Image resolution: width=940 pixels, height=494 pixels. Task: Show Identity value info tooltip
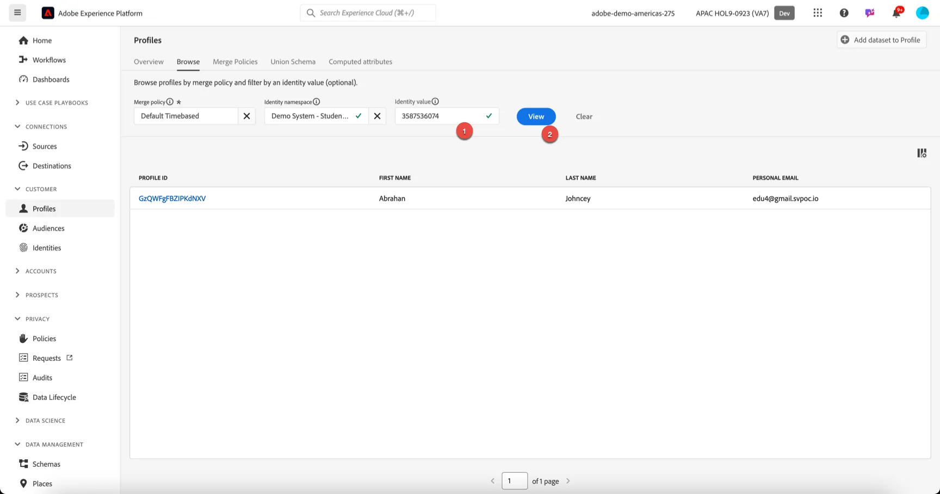point(435,102)
